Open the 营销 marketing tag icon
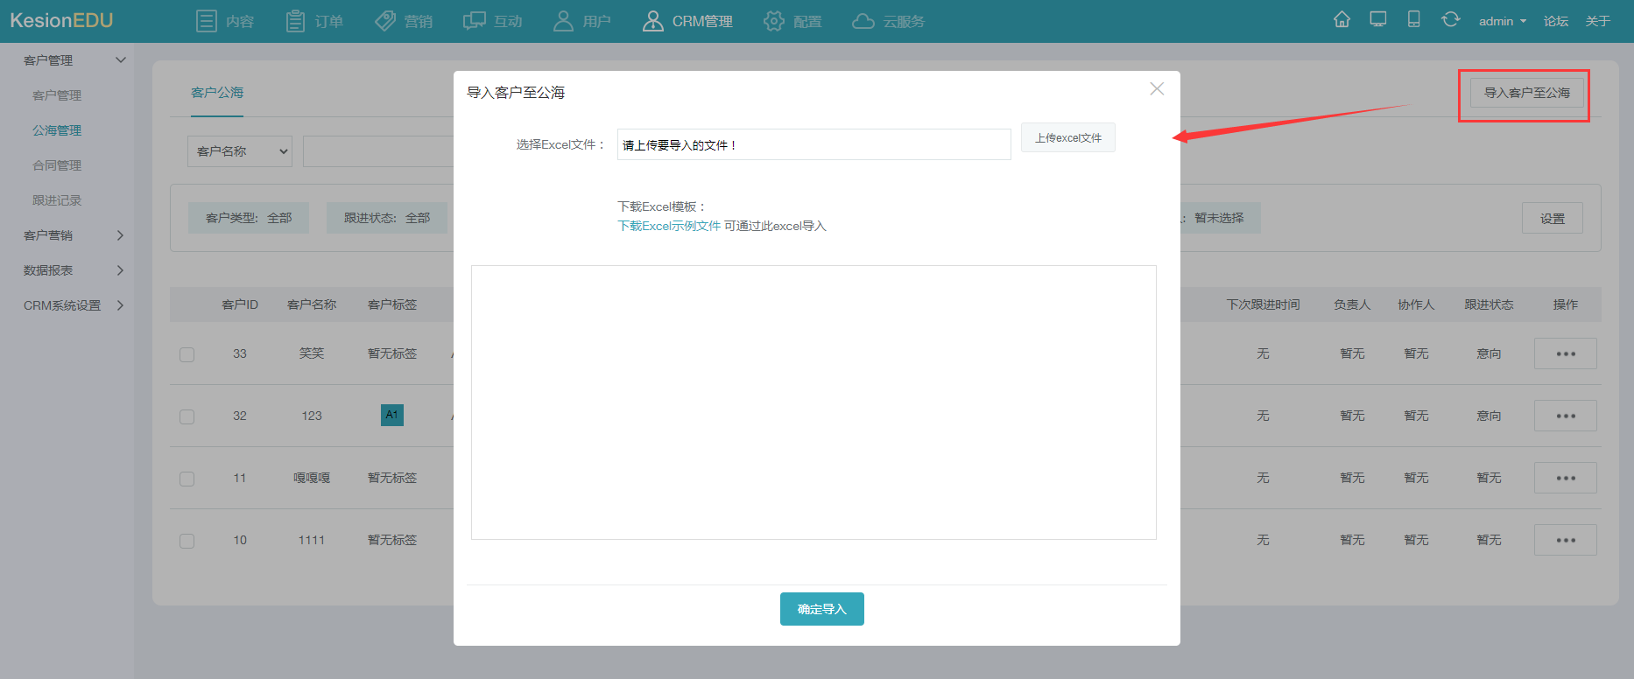 (385, 21)
